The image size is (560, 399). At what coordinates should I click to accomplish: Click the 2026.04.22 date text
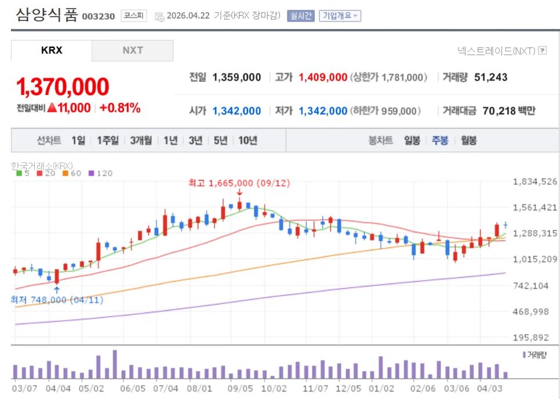point(188,16)
